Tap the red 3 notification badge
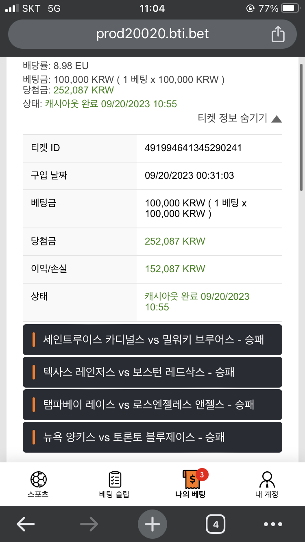This screenshot has width=305, height=542. (x=202, y=474)
